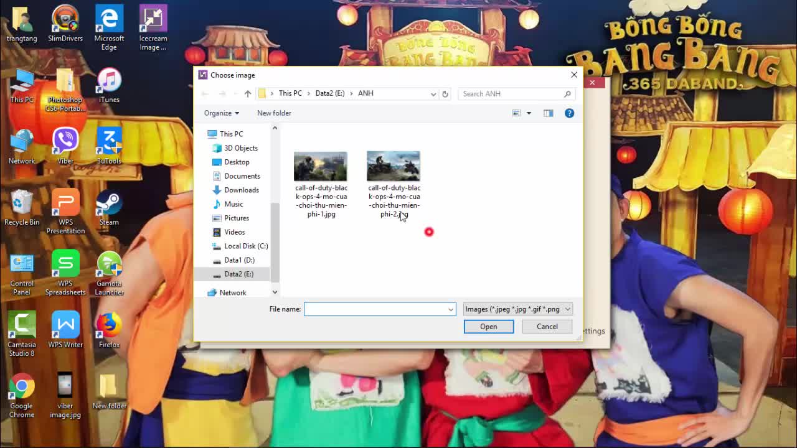This screenshot has width=797, height=448.
Task: Expand the view options arrow
Action: coord(529,113)
